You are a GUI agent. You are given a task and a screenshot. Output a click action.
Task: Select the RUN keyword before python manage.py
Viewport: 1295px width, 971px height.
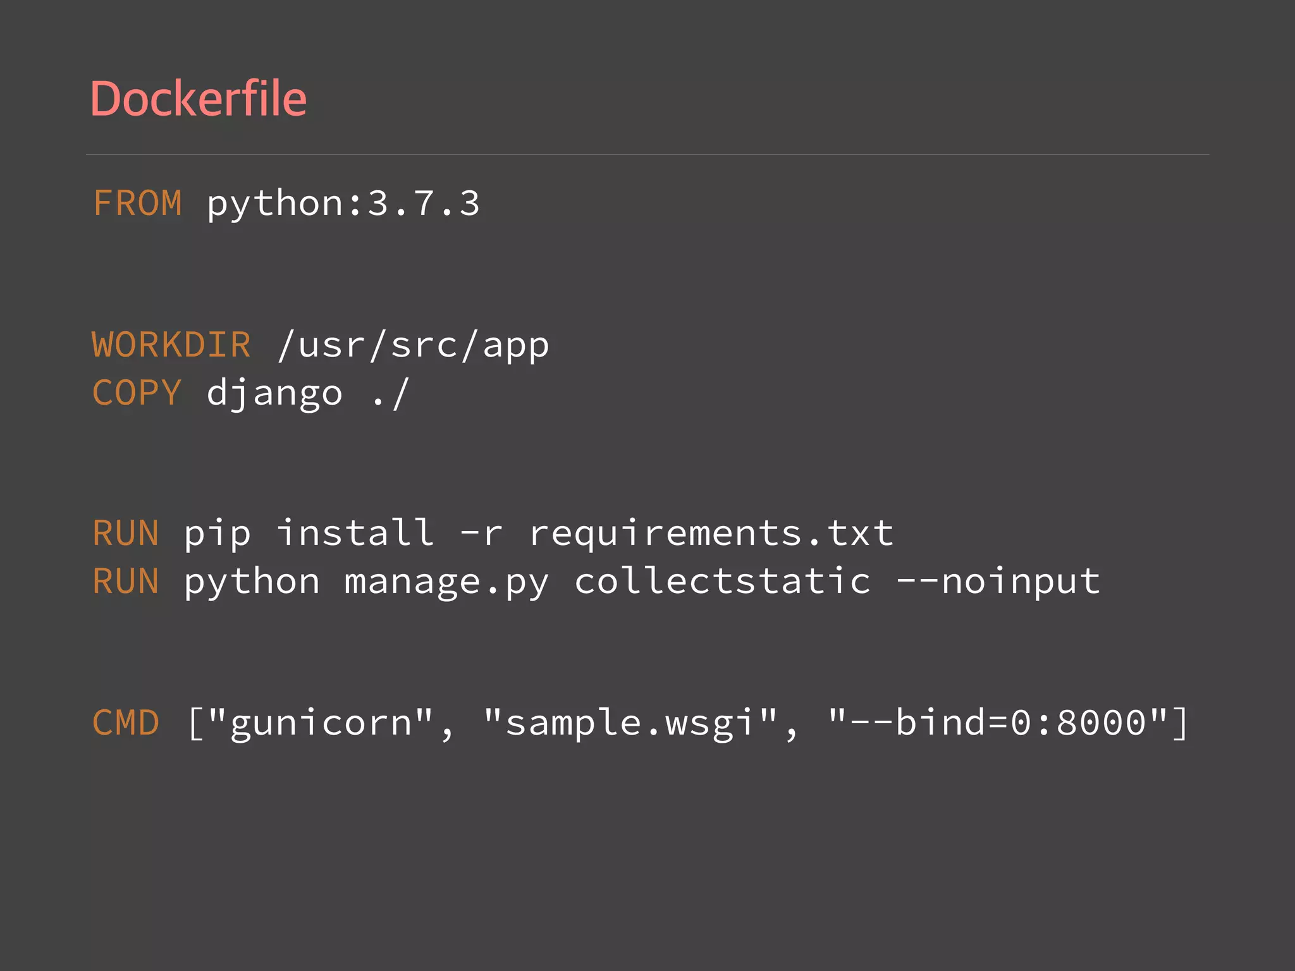126,581
